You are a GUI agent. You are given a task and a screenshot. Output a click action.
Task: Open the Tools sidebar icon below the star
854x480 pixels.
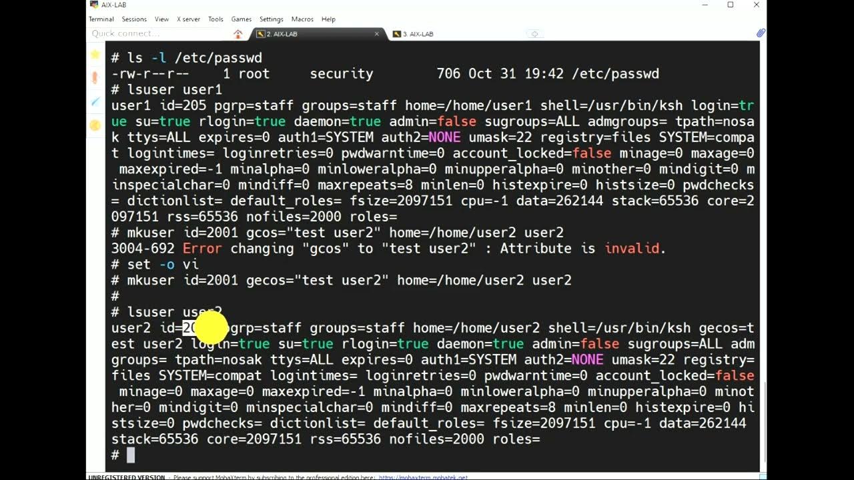pyautogui.click(x=95, y=78)
